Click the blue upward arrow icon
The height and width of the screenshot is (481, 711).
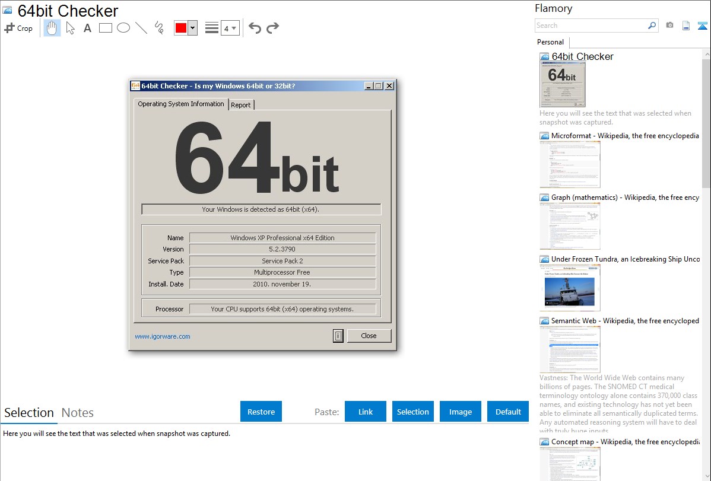click(x=702, y=26)
